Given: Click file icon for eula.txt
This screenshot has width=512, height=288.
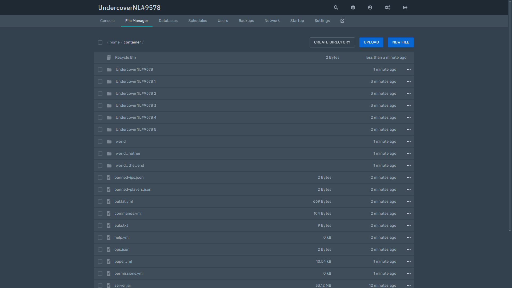Looking at the screenshot, I should [x=109, y=226].
